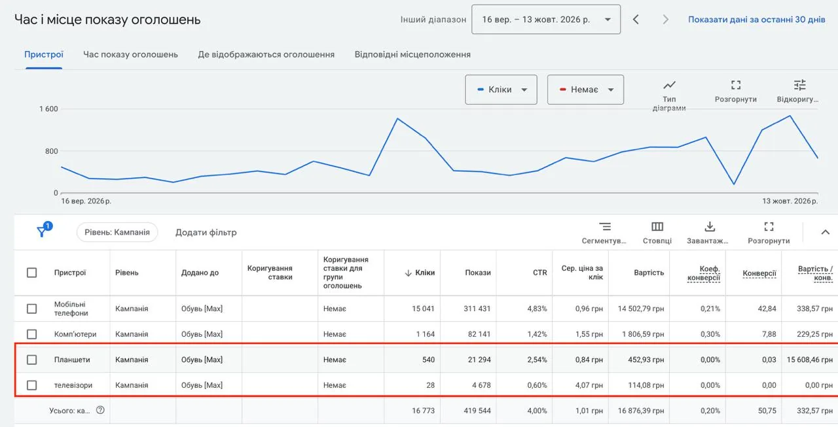This screenshot has height=427, width=838.
Task: Open the chart type (Тип діаграми) icon
Action: 669,85
